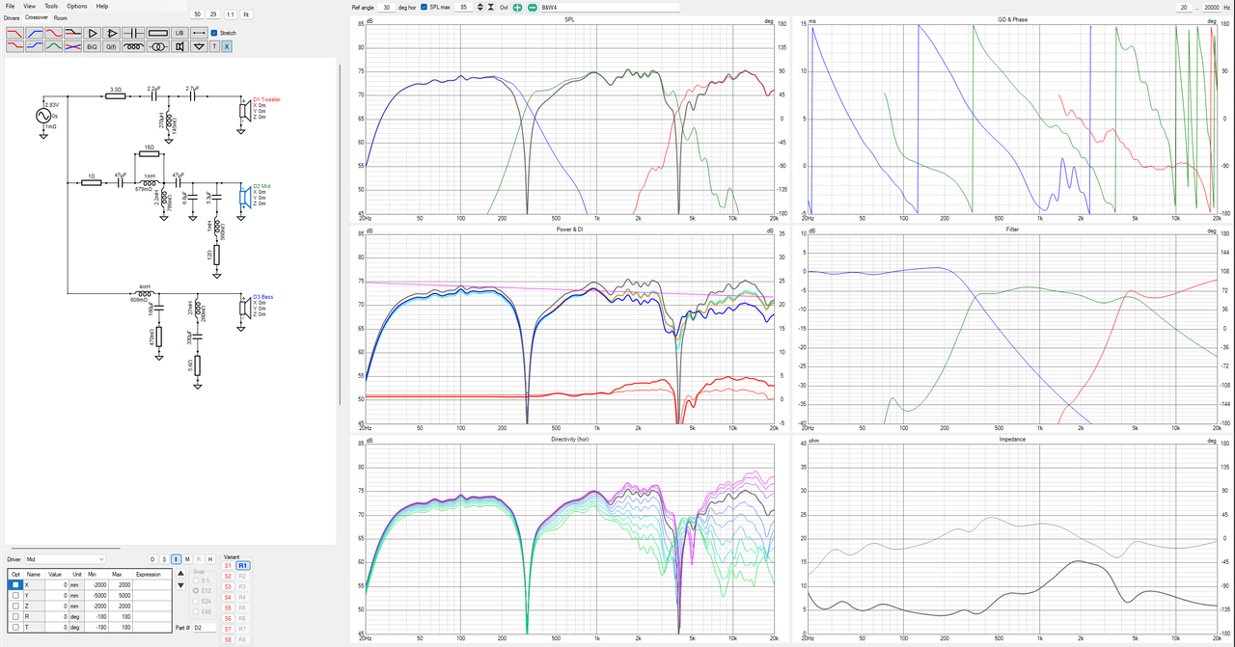The width and height of the screenshot is (1235, 647).
Task: Click the Fit zoom button
Action: pos(246,14)
